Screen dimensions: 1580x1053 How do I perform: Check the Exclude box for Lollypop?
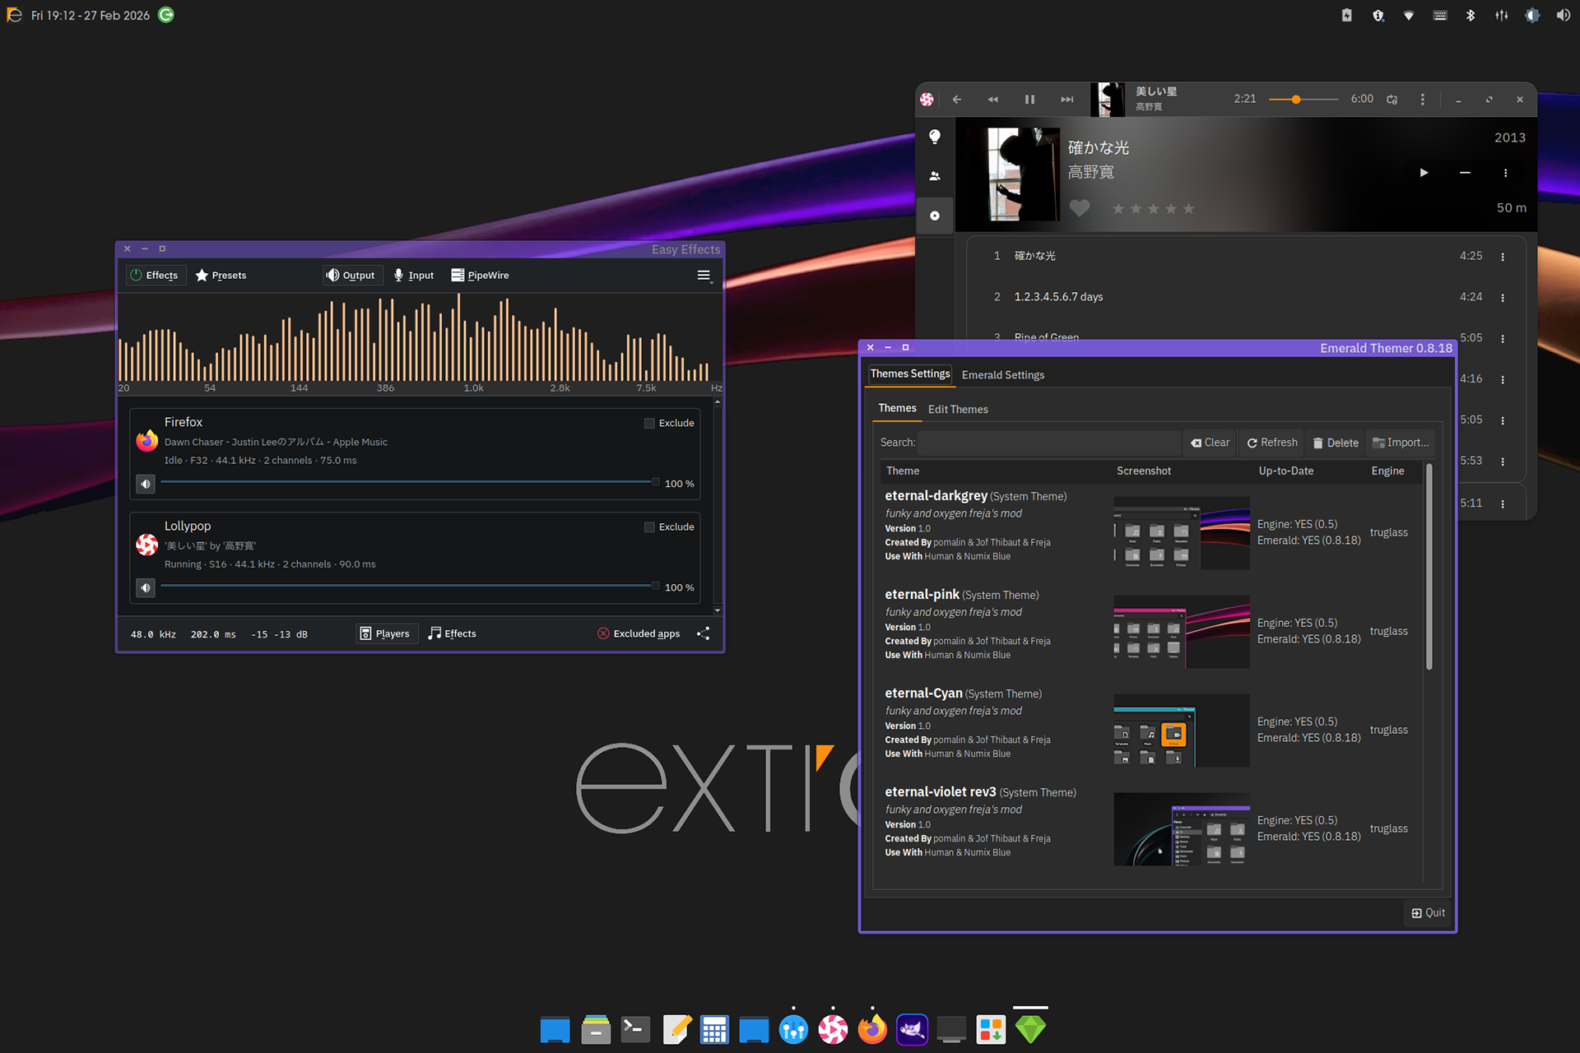pos(649,526)
